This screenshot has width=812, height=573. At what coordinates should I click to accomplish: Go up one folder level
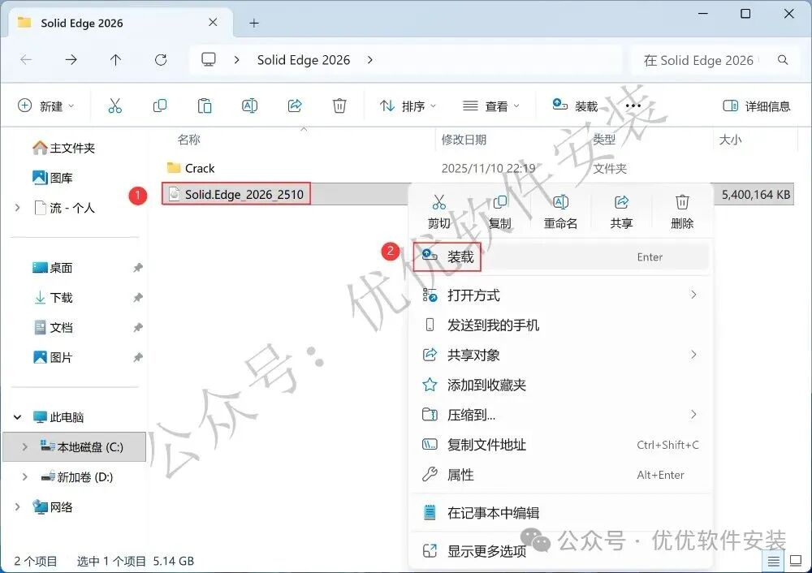tap(115, 60)
